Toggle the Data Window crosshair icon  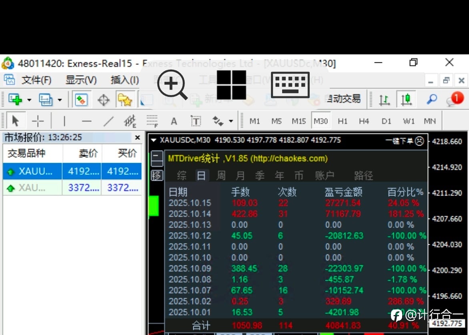coord(104,100)
